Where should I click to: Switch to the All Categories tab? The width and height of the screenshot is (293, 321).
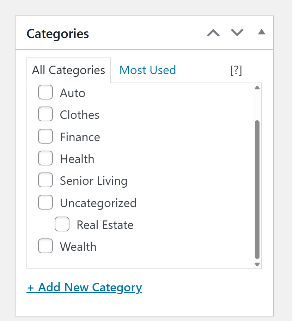68,70
